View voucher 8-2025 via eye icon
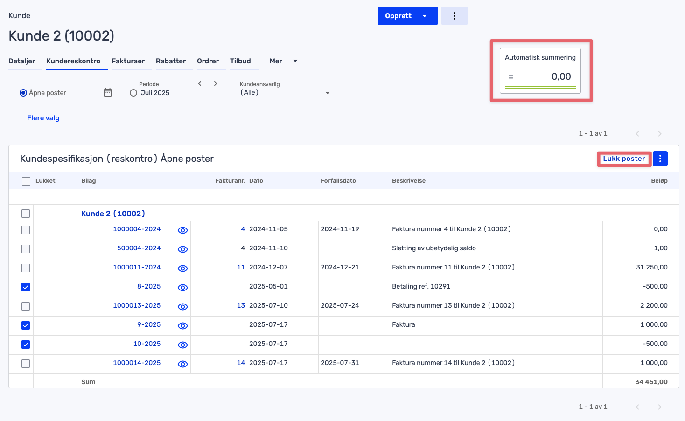Viewport: 685px width, 421px height. click(x=182, y=288)
